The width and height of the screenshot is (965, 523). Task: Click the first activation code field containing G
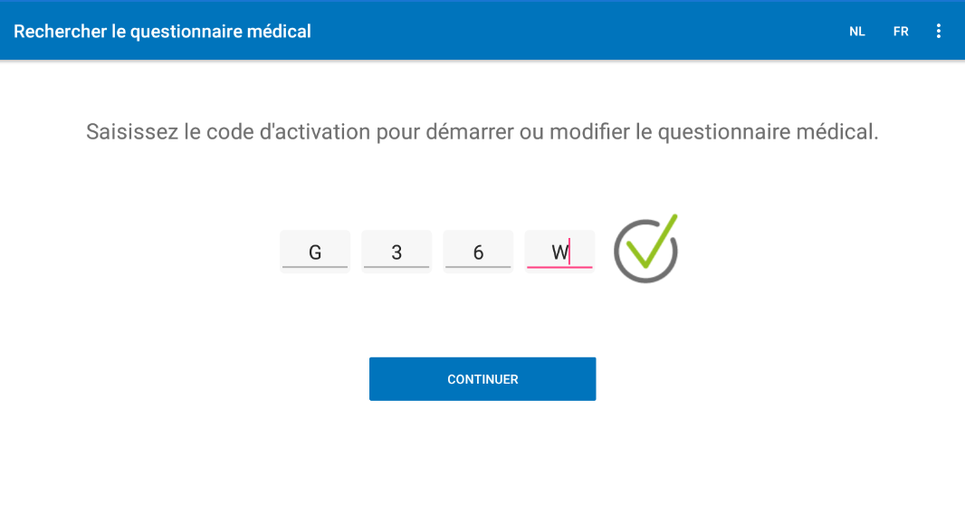(315, 251)
